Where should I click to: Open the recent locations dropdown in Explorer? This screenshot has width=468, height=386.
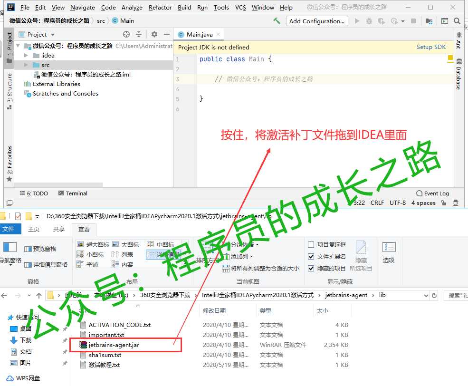pos(29,296)
